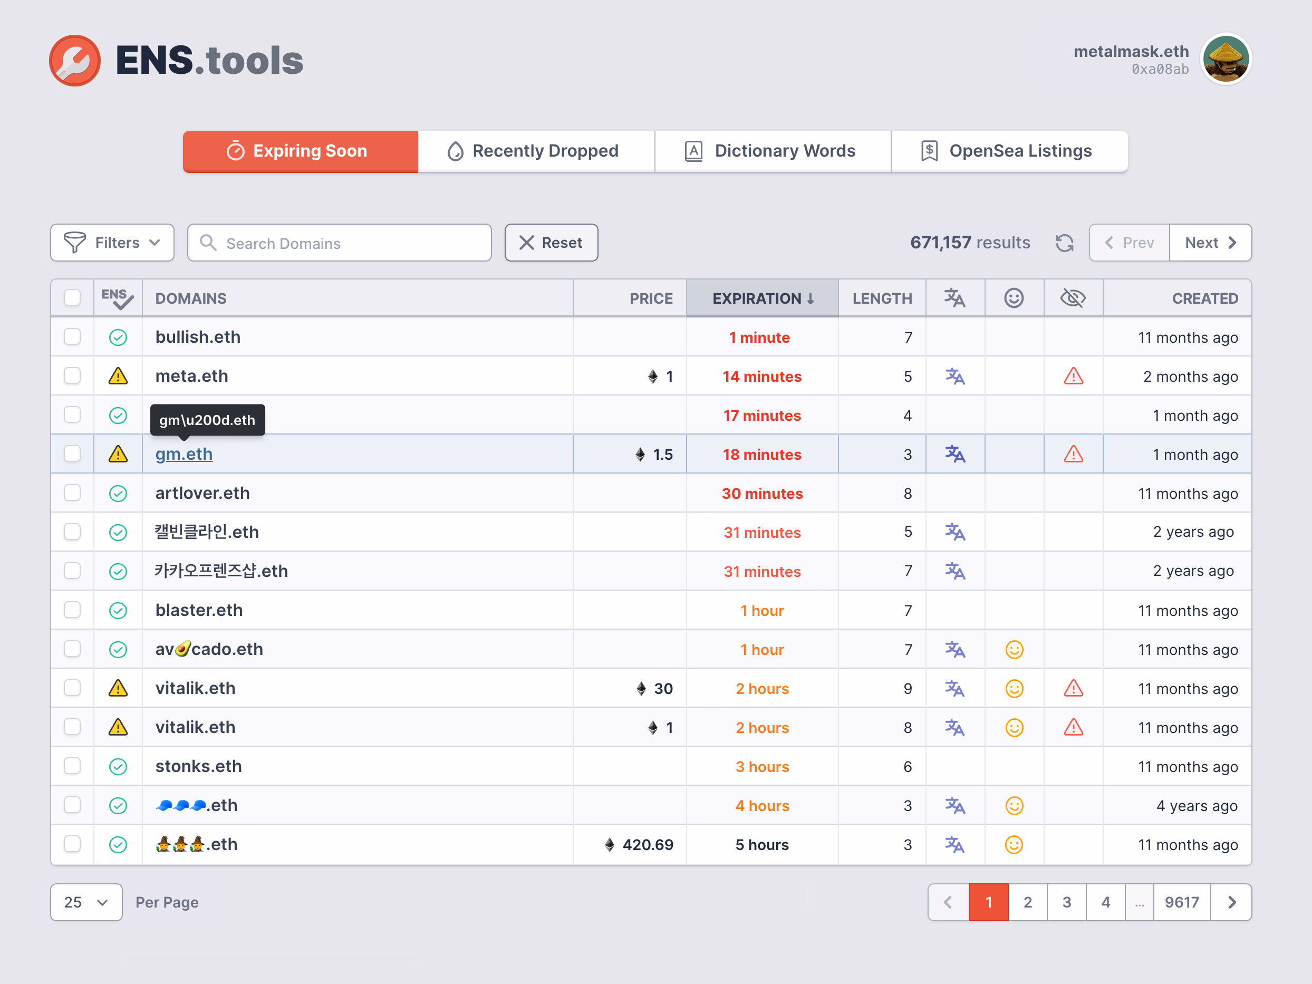
Task: Open the 25 Per Page dropdown
Action: tap(86, 902)
